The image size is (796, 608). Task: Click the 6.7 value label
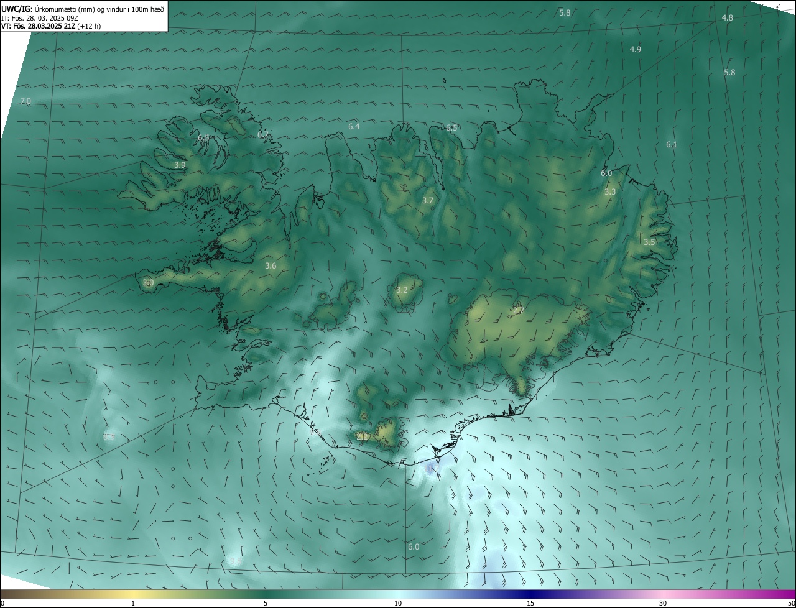(x=263, y=135)
